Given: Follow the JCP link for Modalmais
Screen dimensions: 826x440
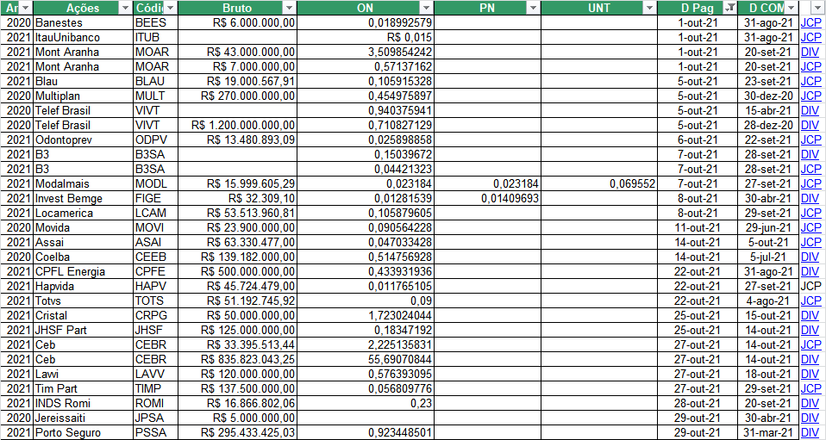Looking at the screenshot, I should point(810,183).
